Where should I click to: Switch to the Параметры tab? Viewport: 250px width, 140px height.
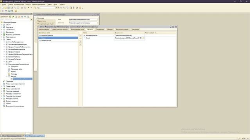(100, 30)
